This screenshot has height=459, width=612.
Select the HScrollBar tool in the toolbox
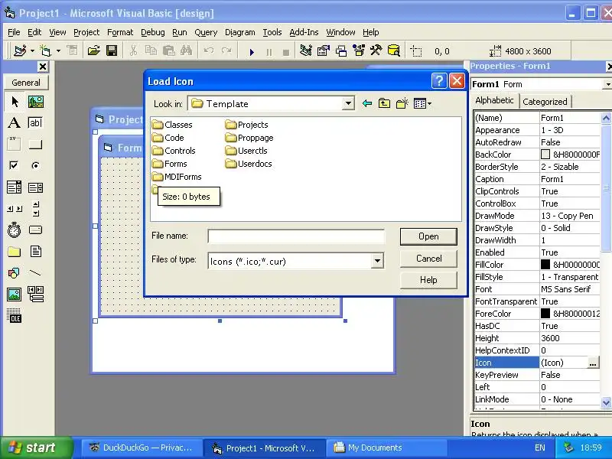[15, 209]
